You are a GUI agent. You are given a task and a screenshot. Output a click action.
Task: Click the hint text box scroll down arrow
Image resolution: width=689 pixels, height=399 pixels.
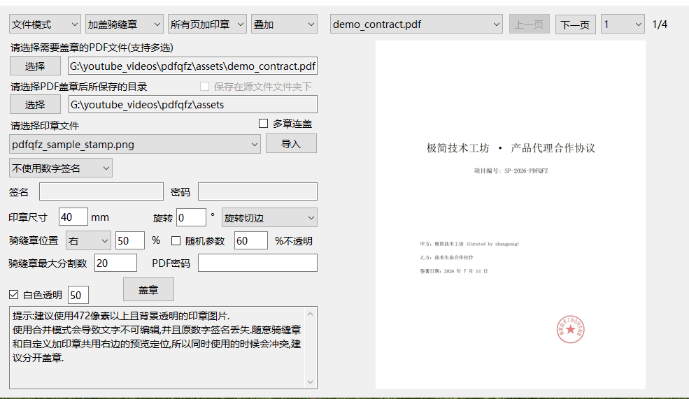[311, 382]
